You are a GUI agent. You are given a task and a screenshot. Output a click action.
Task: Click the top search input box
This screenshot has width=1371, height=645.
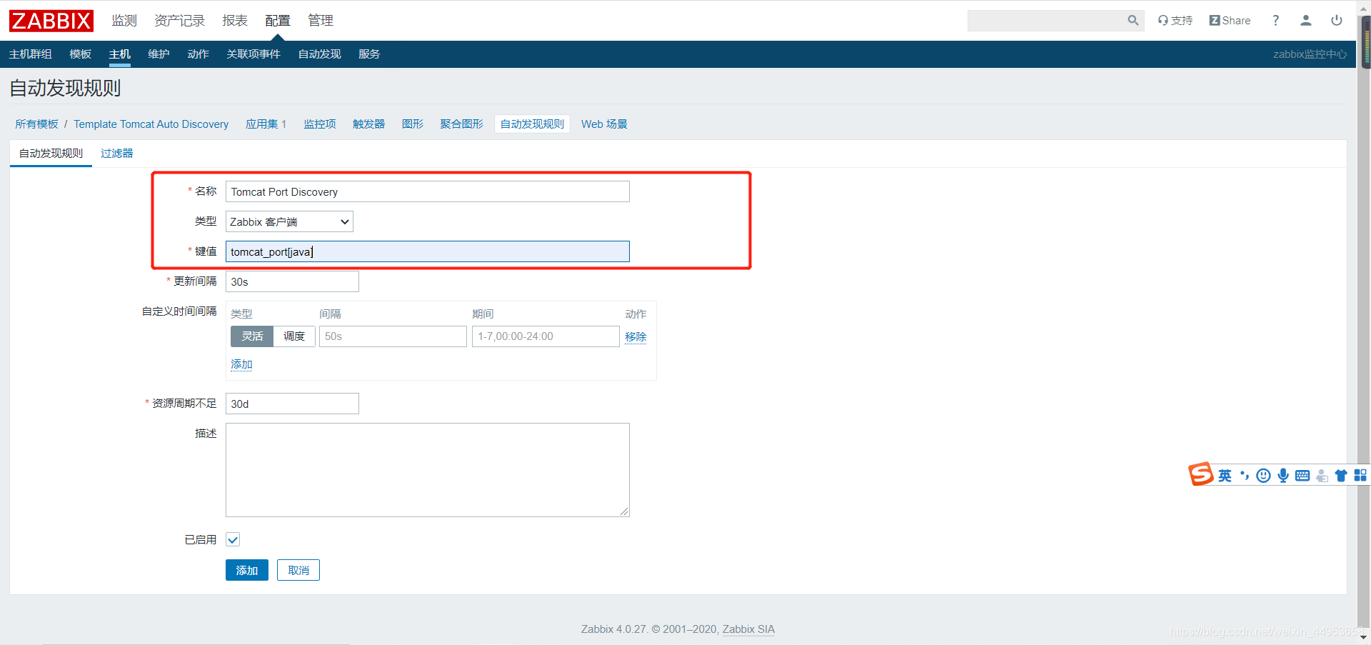click(1047, 21)
